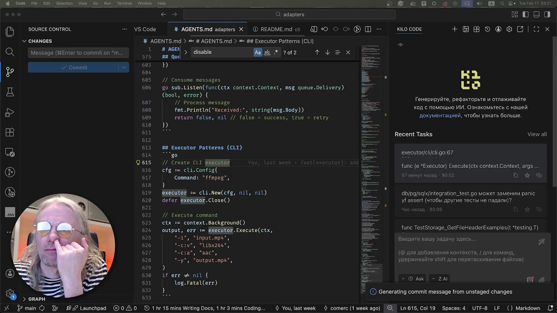Open the Extensions view
Image resolution: width=557 pixels, height=313 pixels.
click(10, 132)
